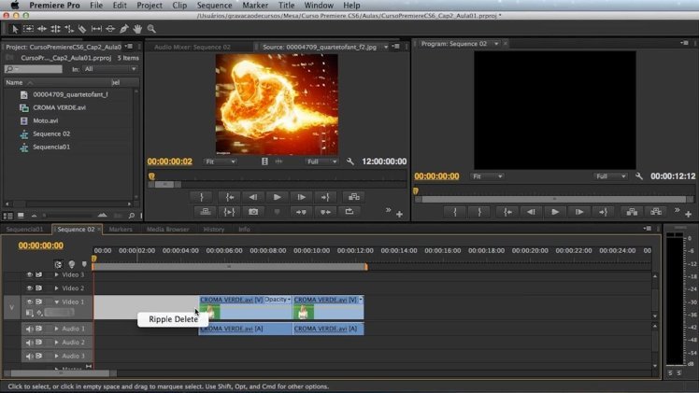Click Lift button in Program monitor
The image size is (699, 393).
(632, 212)
